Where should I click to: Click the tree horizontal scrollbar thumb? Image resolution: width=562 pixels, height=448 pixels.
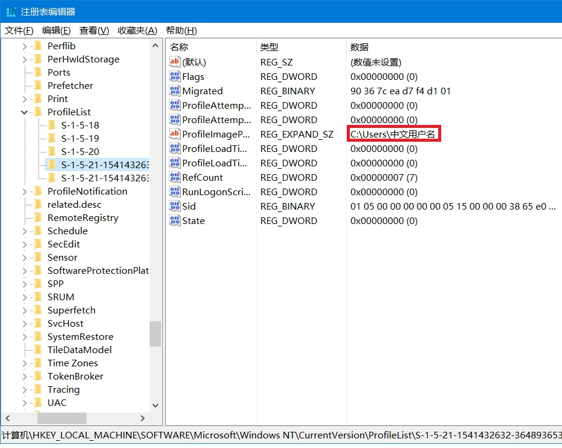pos(62,418)
